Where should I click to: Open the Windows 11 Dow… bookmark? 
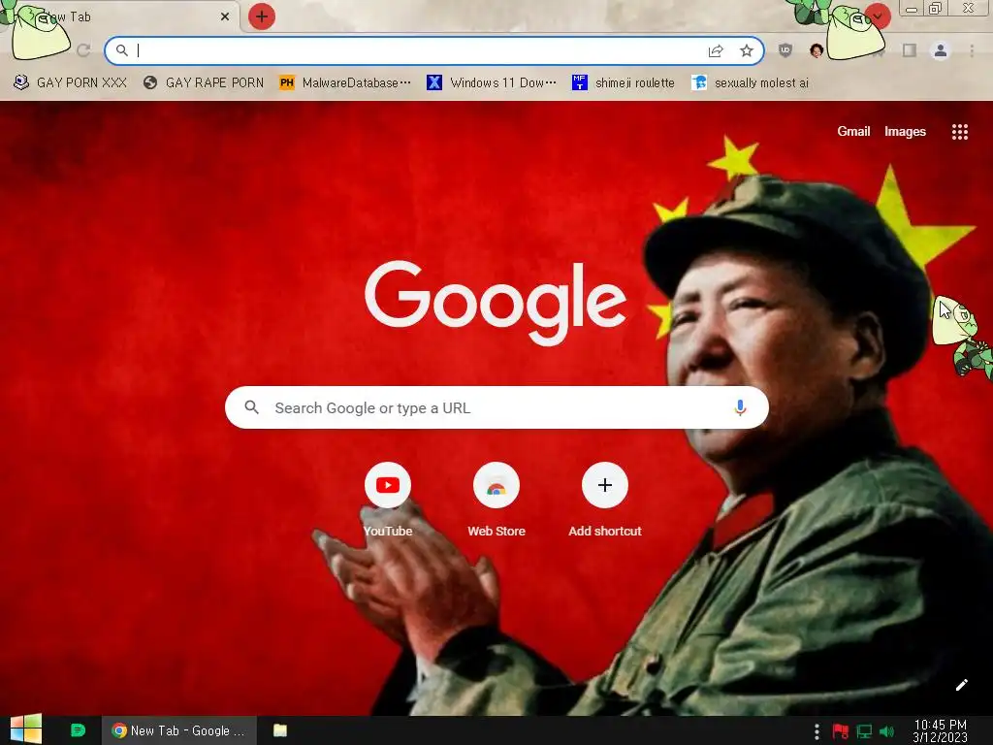(492, 83)
